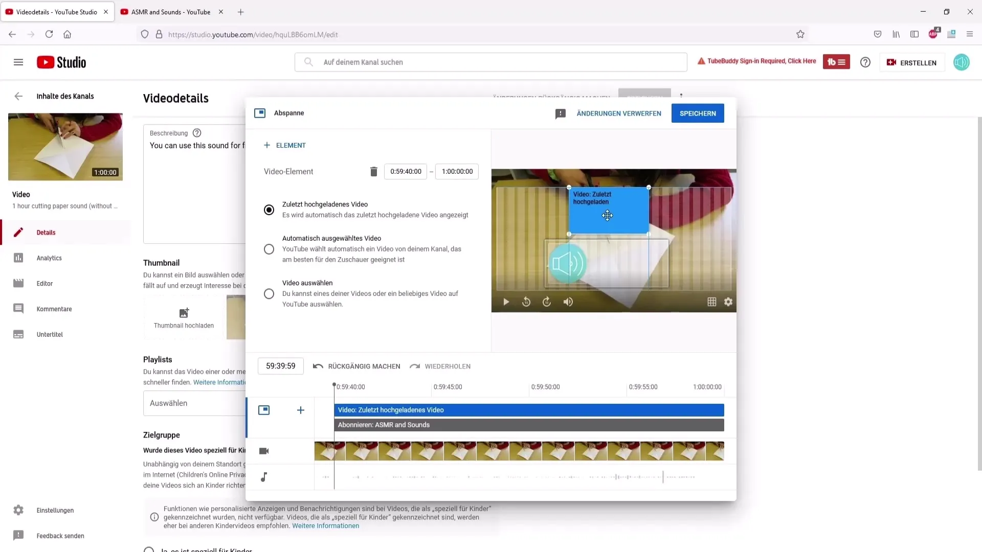Select the blue Video: Zuletzt hochgeladenes Video bar
Image resolution: width=982 pixels, height=552 pixels.
(529, 410)
